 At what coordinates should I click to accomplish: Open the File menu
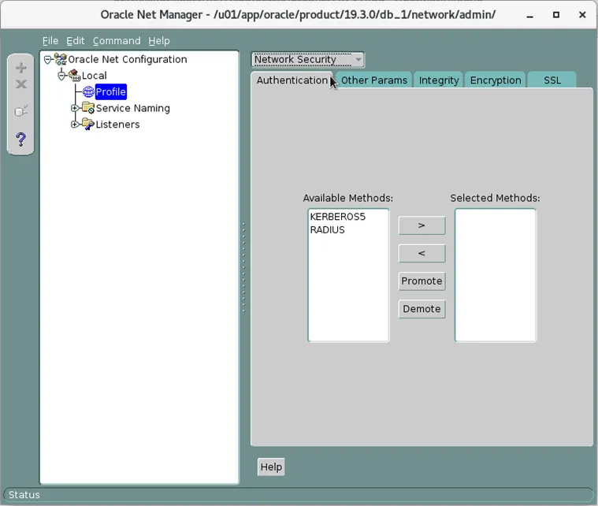click(x=50, y=41)
